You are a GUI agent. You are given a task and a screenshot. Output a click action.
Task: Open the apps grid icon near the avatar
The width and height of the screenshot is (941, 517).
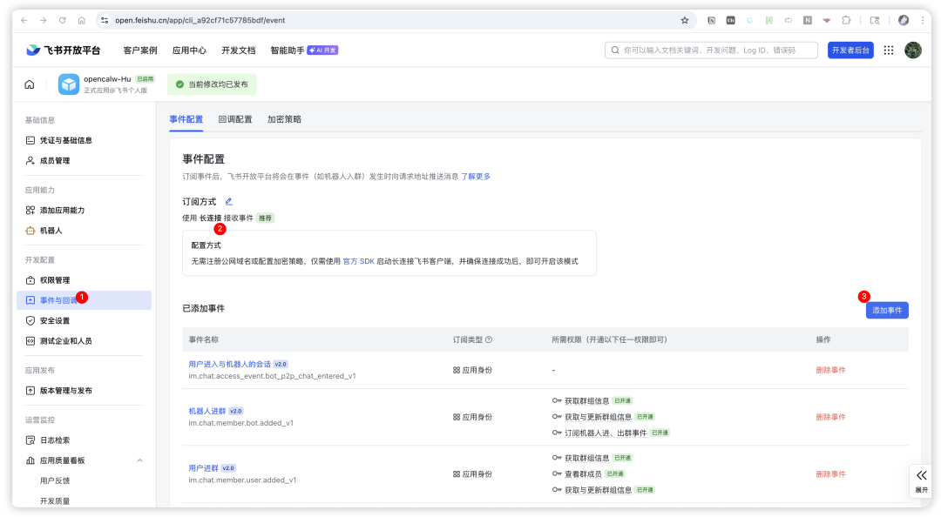[888, 50]
